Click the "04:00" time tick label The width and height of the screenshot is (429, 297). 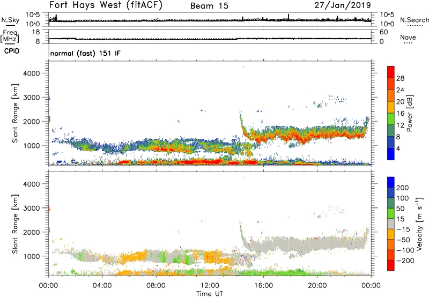(102, 286)
